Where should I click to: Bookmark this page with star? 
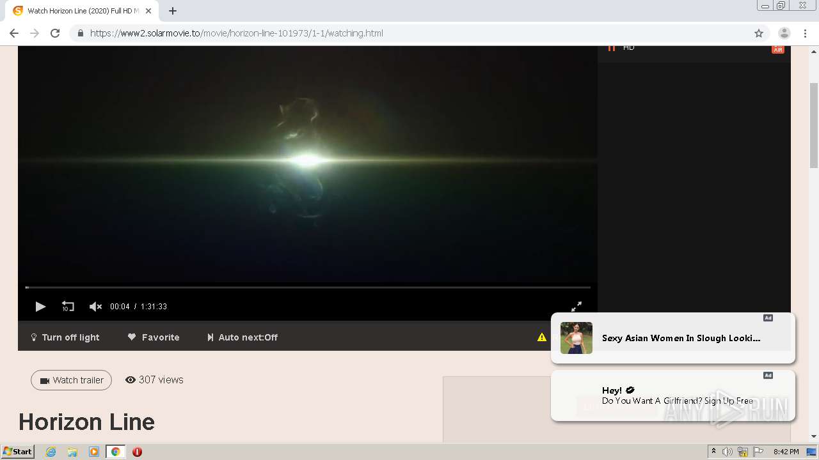click(x=759, y=33)
